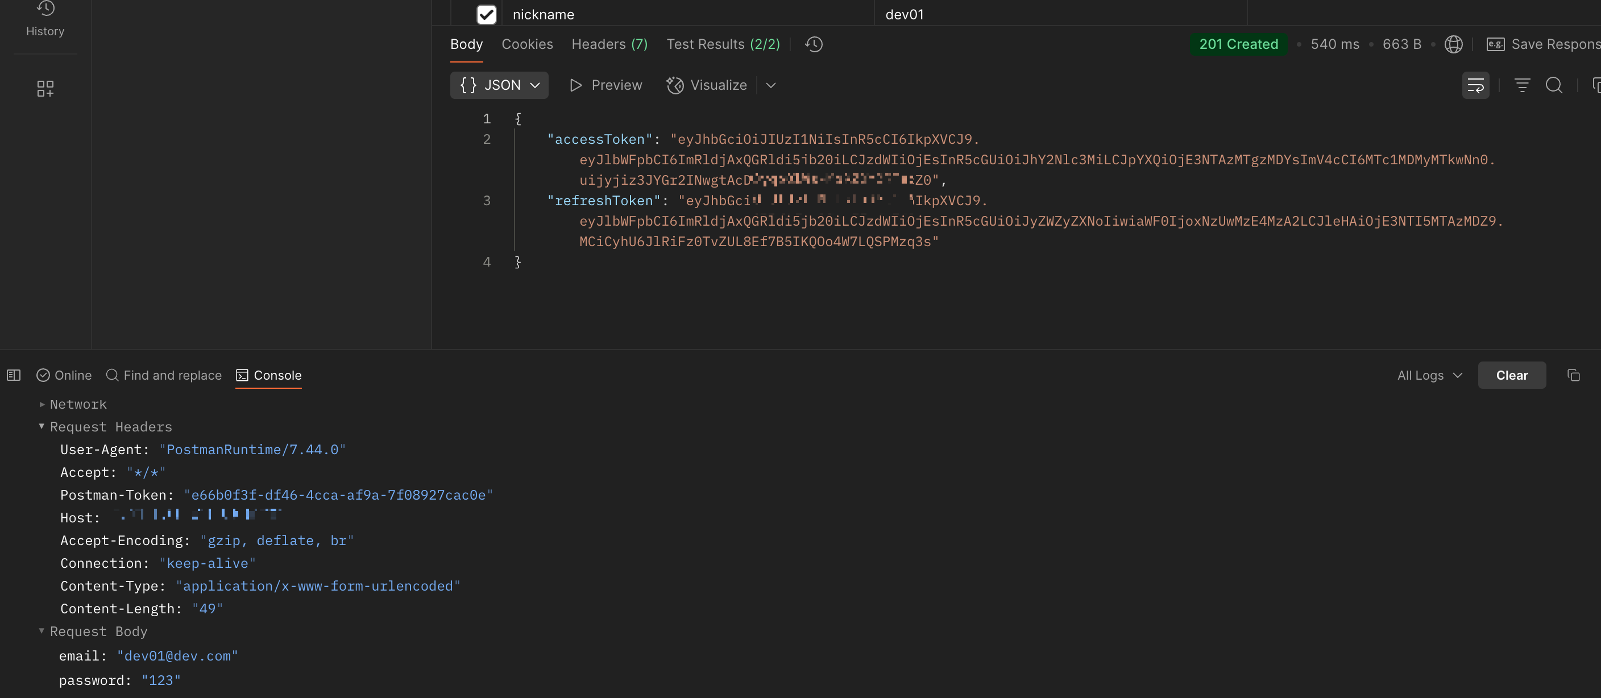Copy console logs icon
Viewport: 1601px width, 698px height.
click(x=1573, y=375)
